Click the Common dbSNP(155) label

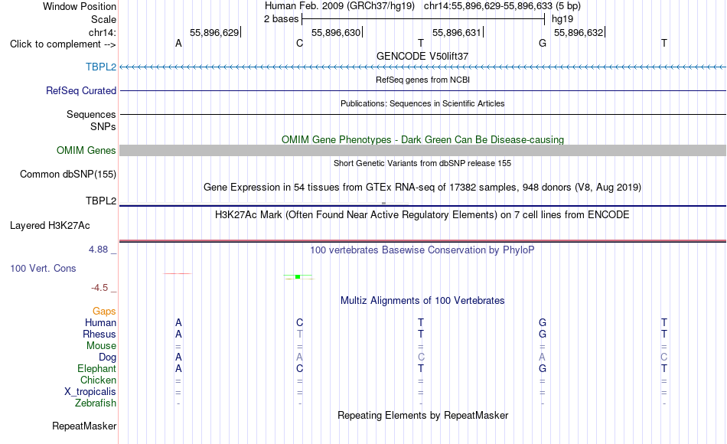coord(67,174)
